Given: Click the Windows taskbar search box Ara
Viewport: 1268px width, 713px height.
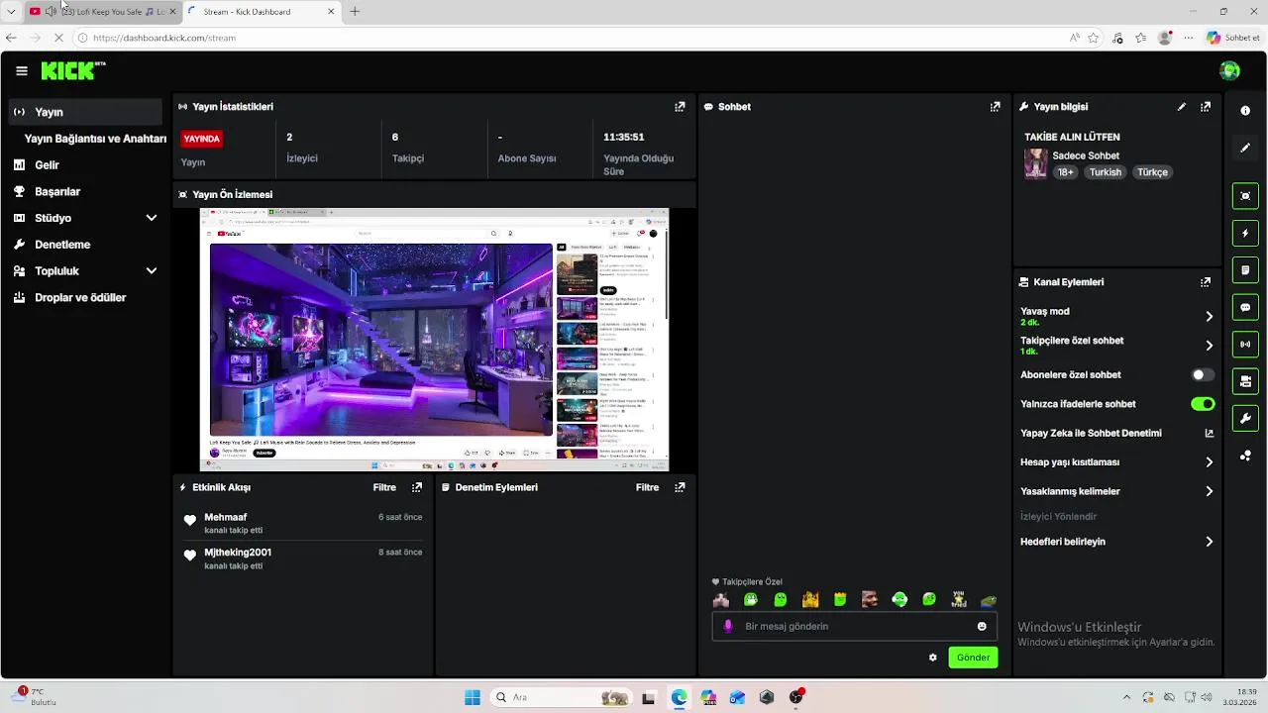Looking at the screenshot, I should pos(562,697).
